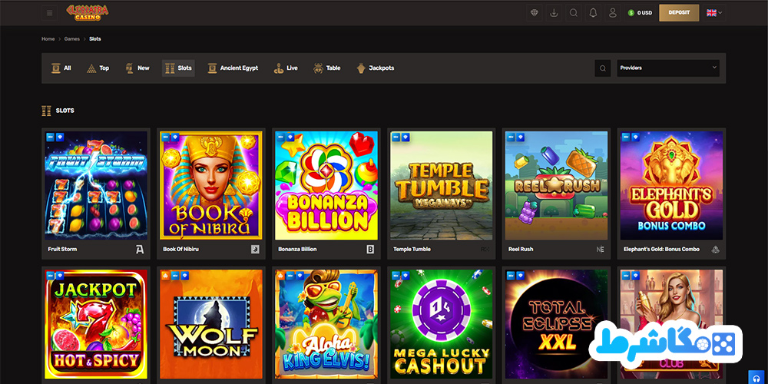Image resolution: width=768 pixels, height=384 pixels.
Task: Click the Cleopatra Casino logo
Action: [88, 13]
